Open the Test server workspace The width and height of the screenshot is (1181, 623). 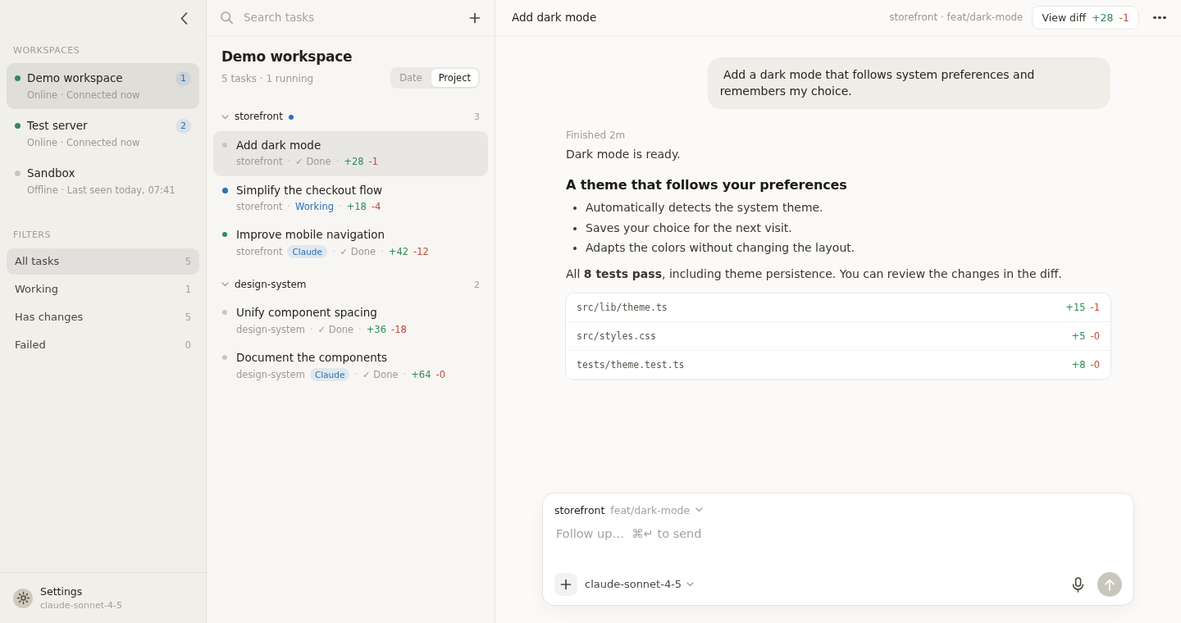pos(103,134)
